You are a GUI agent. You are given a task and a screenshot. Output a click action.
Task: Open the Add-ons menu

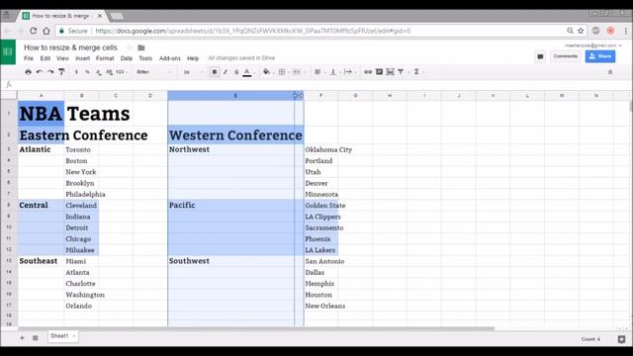169,58
